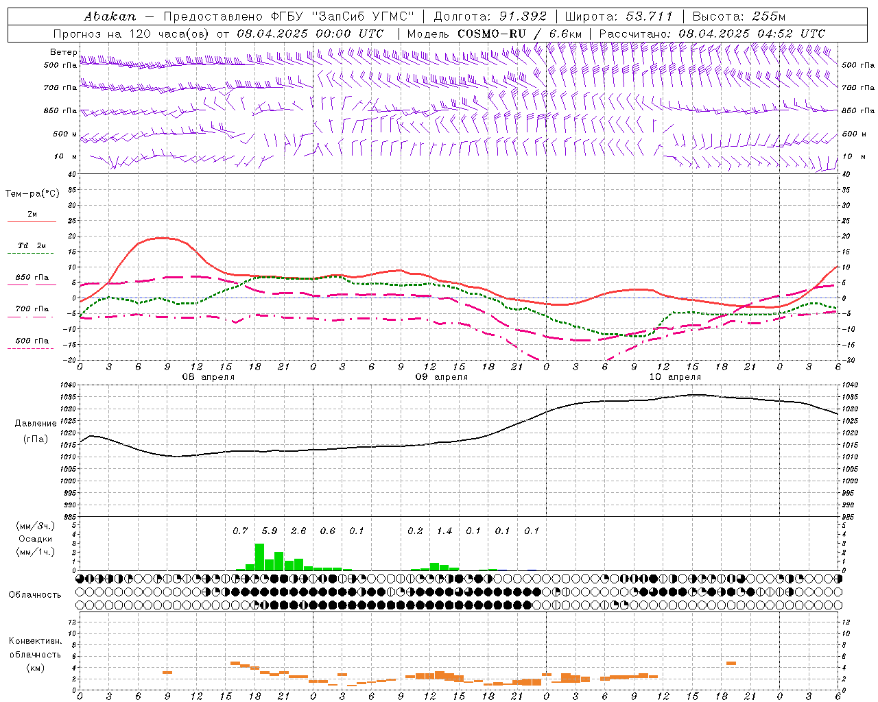This screenshot has height=702, width=878.
Task: Click the "Высота: 255м" elevation text
Action: [739, 16]
